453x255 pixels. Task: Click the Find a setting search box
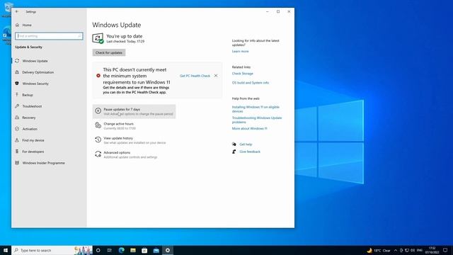(x=49, y=36)
